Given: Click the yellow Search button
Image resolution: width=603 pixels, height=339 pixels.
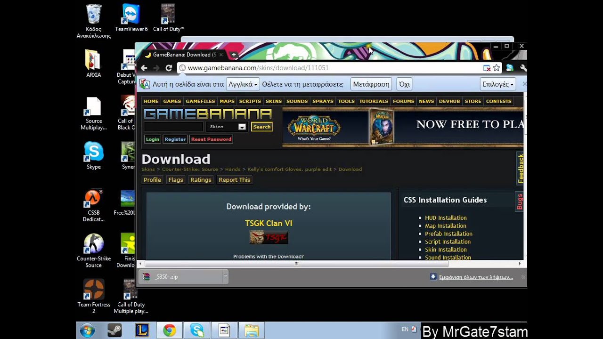Looking at the screenshot, I should tap(262, 127).
